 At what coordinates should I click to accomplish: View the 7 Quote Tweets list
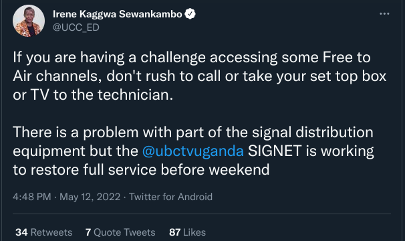pos(120,232)
